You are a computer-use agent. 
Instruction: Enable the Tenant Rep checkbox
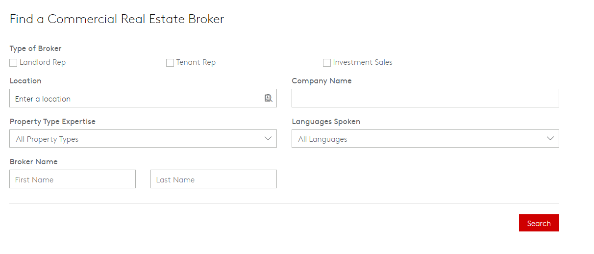(170, 63)
